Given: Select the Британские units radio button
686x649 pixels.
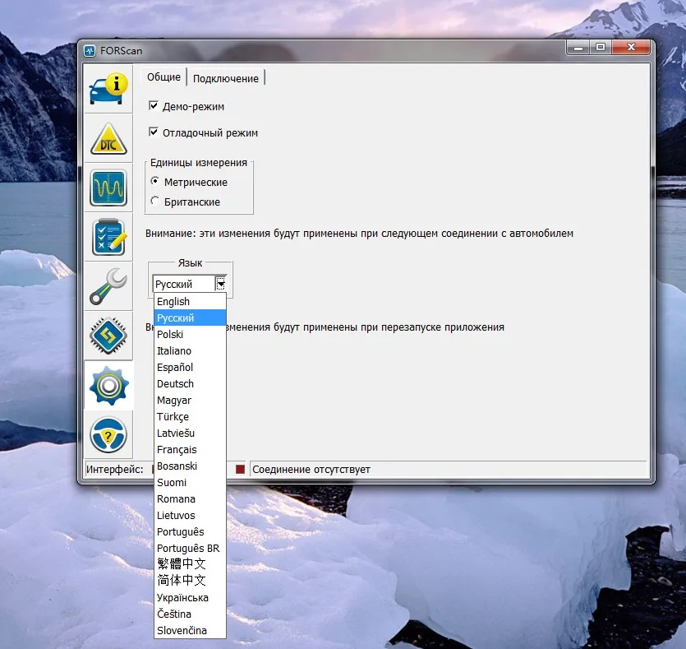Looking at the screenshot, I should click(x=155, y=201).
